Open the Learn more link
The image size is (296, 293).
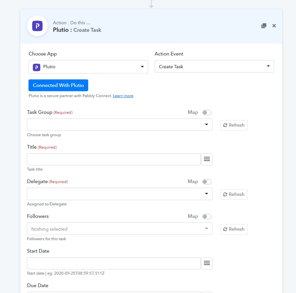tap(123, 96)
